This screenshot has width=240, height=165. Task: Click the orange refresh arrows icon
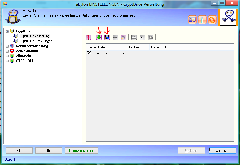point(212,20)
